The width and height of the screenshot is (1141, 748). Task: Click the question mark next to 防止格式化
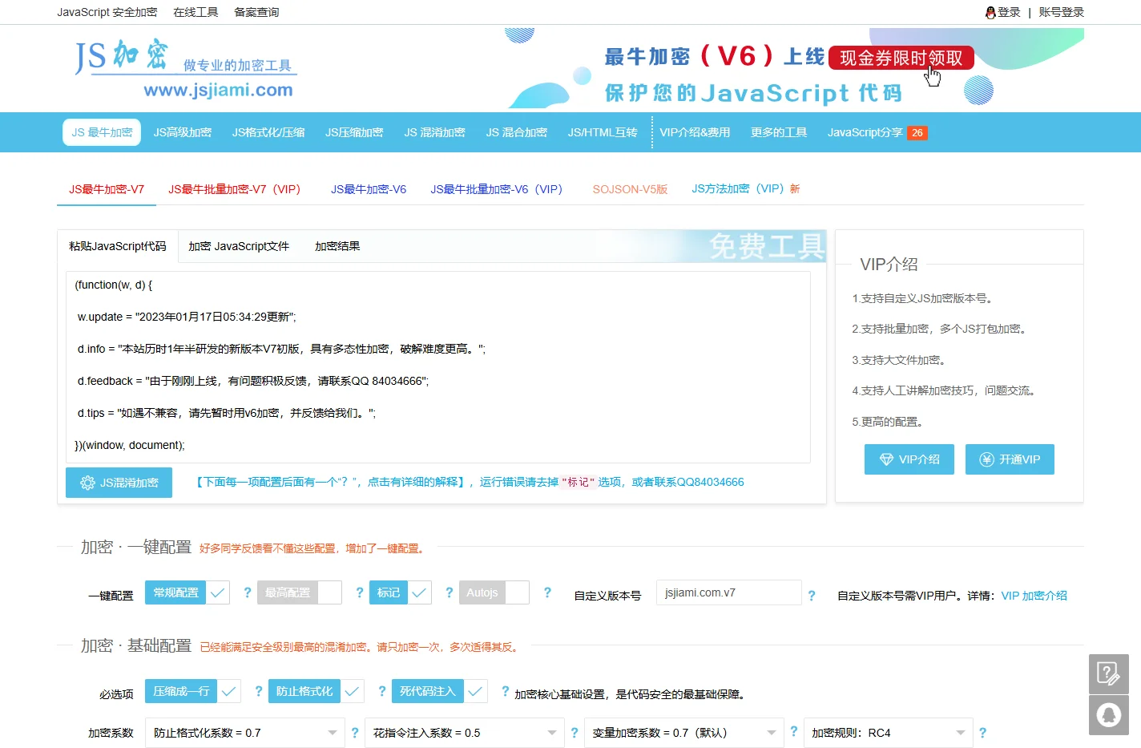(x=382, y=691)
